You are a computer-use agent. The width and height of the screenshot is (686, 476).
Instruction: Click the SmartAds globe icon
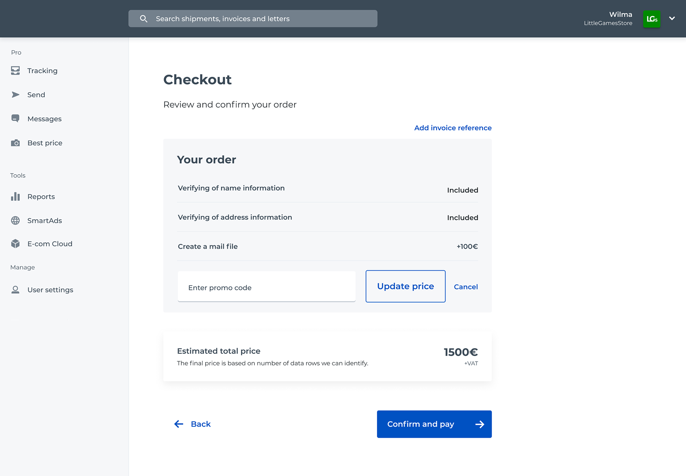coord(15,221)
